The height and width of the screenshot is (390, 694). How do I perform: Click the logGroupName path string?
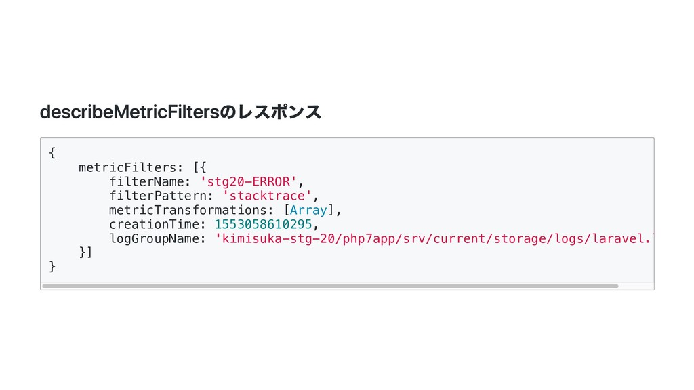(x=434, y=239)
